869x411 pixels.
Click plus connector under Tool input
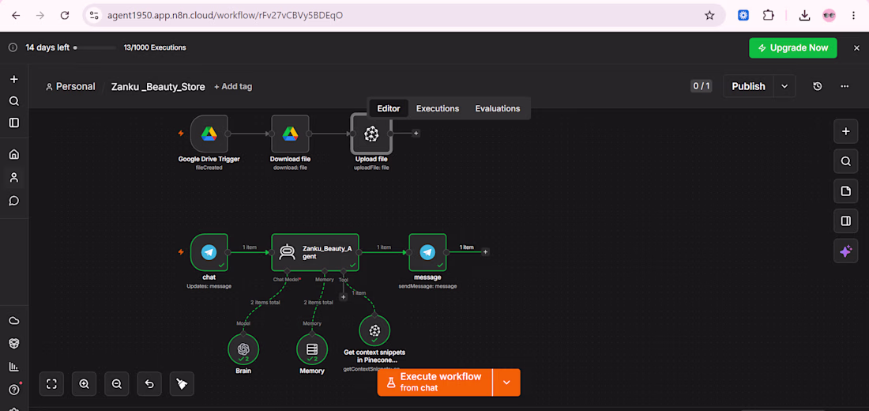[343, 297]
